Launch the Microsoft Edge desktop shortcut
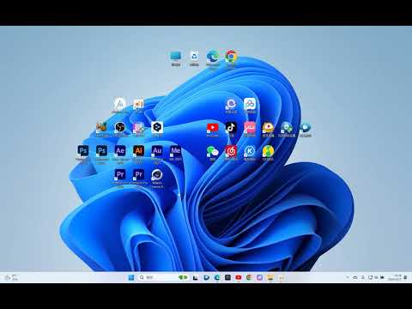This screenshot has height=309, width=412. pos(213,59)
